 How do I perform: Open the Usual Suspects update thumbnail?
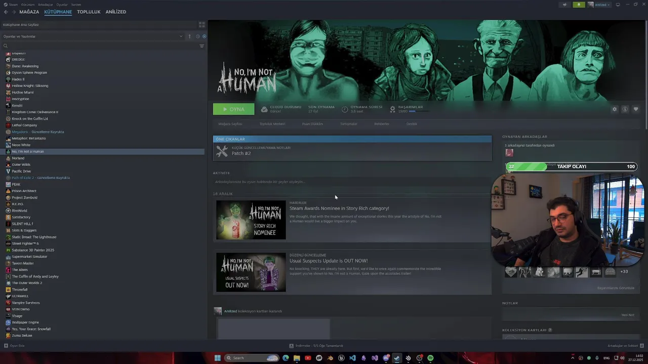251,272
